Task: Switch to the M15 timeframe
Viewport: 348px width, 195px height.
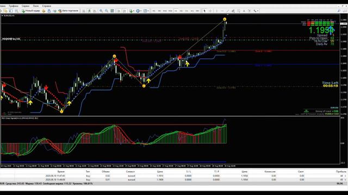Action: (165, 11)
